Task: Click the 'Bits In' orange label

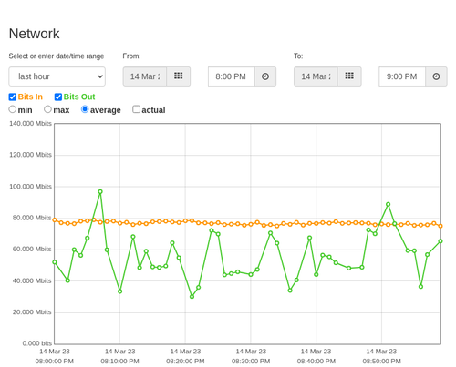Action: [x=30, y=97]
